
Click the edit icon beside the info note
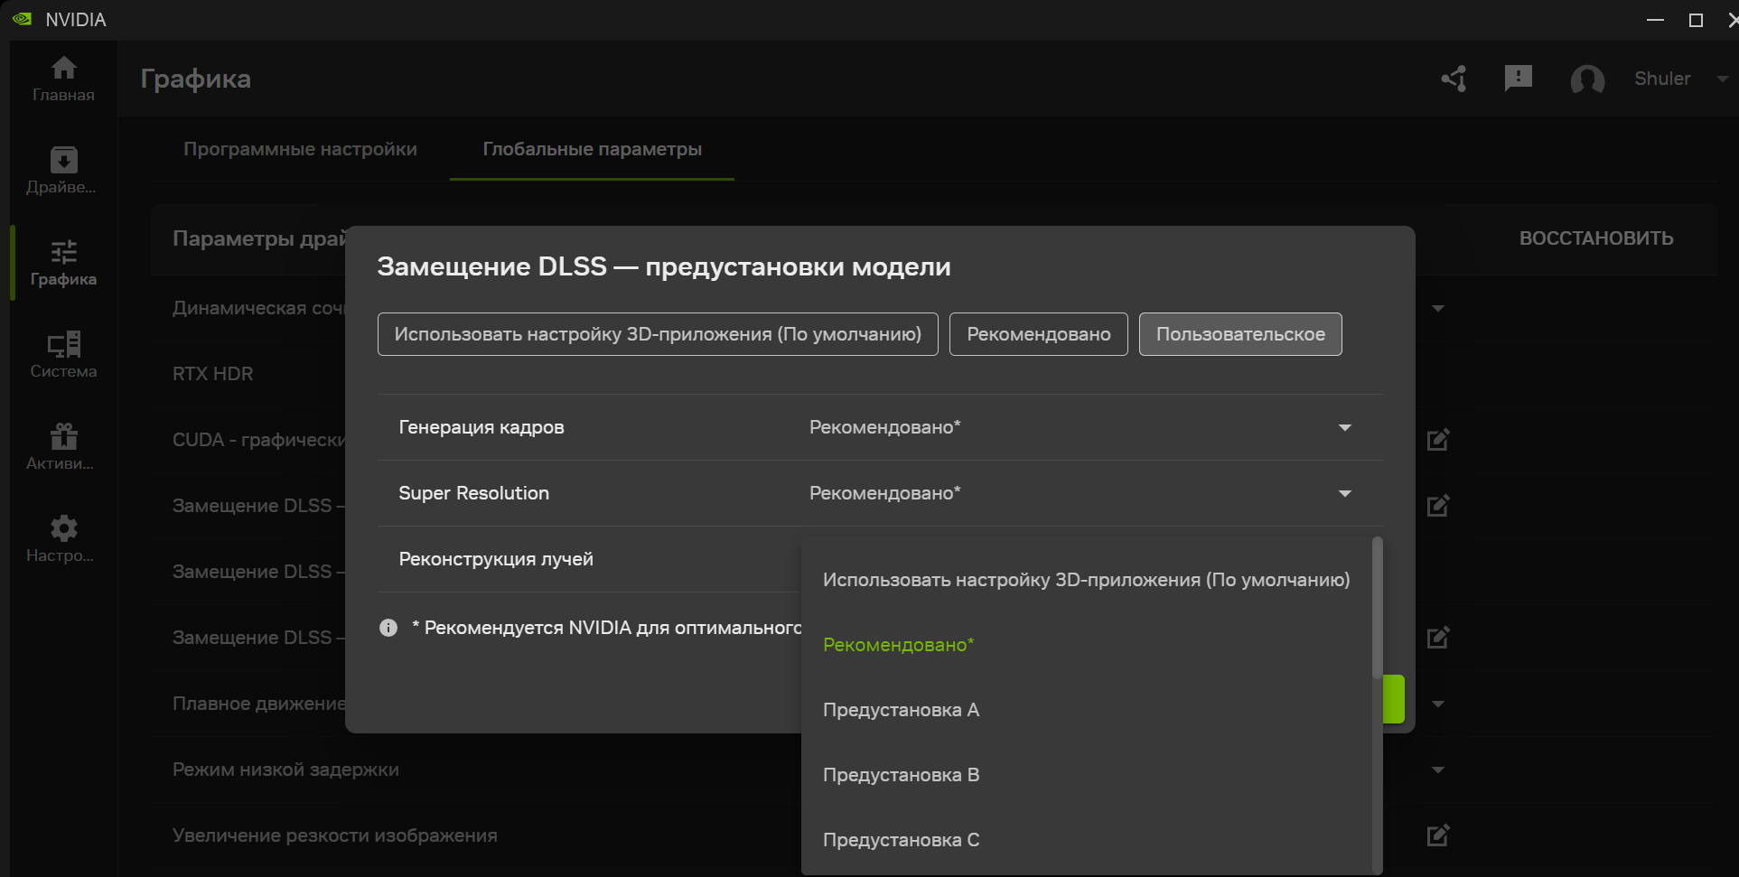1438,638
